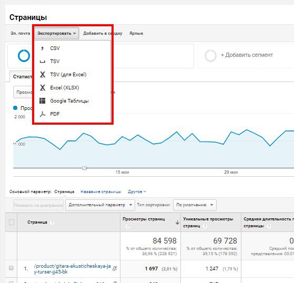Sort by Уникальные просмотры страниц column
Viewport: 294px width, 283px height.
(208, 222)
